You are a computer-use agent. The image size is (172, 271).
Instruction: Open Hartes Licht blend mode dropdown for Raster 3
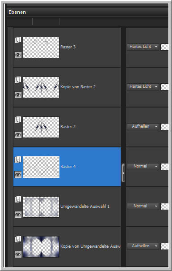click(143, 47)
